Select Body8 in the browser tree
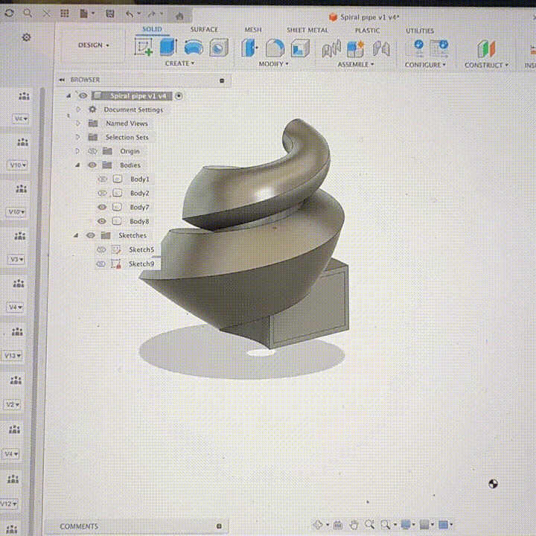The image size is (536, 536). [139, 221]
